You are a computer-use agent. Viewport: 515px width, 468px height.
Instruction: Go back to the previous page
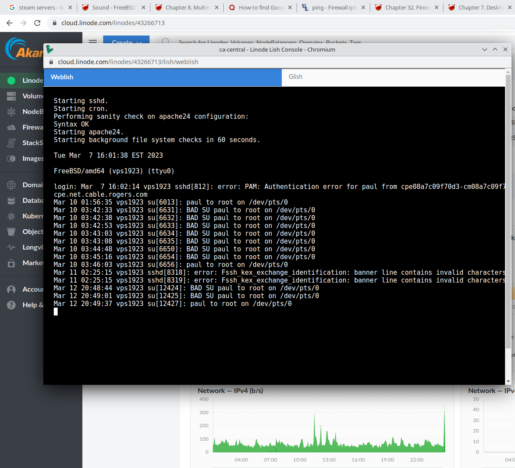pyautogui.click(x=10, y=23)
